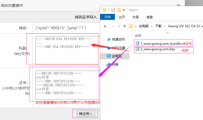Viewport: 203px width, 120px height.
Task: Click the 1_www.gworg.com_bundle.crt file icon
Action: click(137, 43)
